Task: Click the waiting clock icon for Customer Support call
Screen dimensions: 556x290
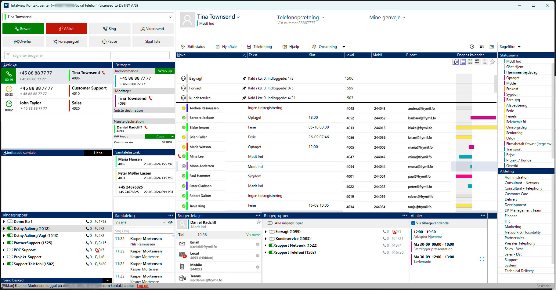Action: coord(9,89)
